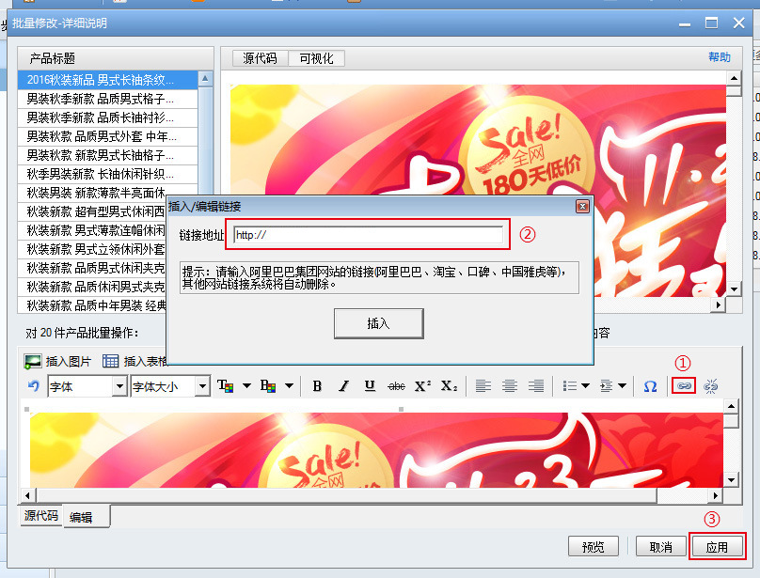
Task: Select product 男装秋季新款 品质长袖衬衫
Action: (x=107, y=117)
